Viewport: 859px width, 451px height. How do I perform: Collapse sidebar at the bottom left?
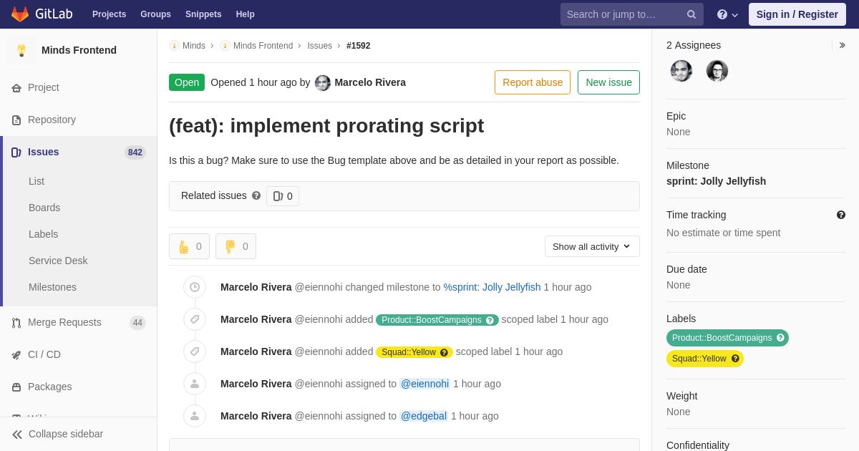57,434
